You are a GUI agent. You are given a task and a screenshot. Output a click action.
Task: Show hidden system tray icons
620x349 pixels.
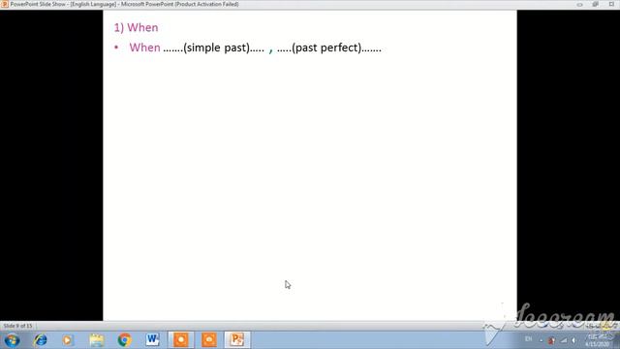pos(541,340)
